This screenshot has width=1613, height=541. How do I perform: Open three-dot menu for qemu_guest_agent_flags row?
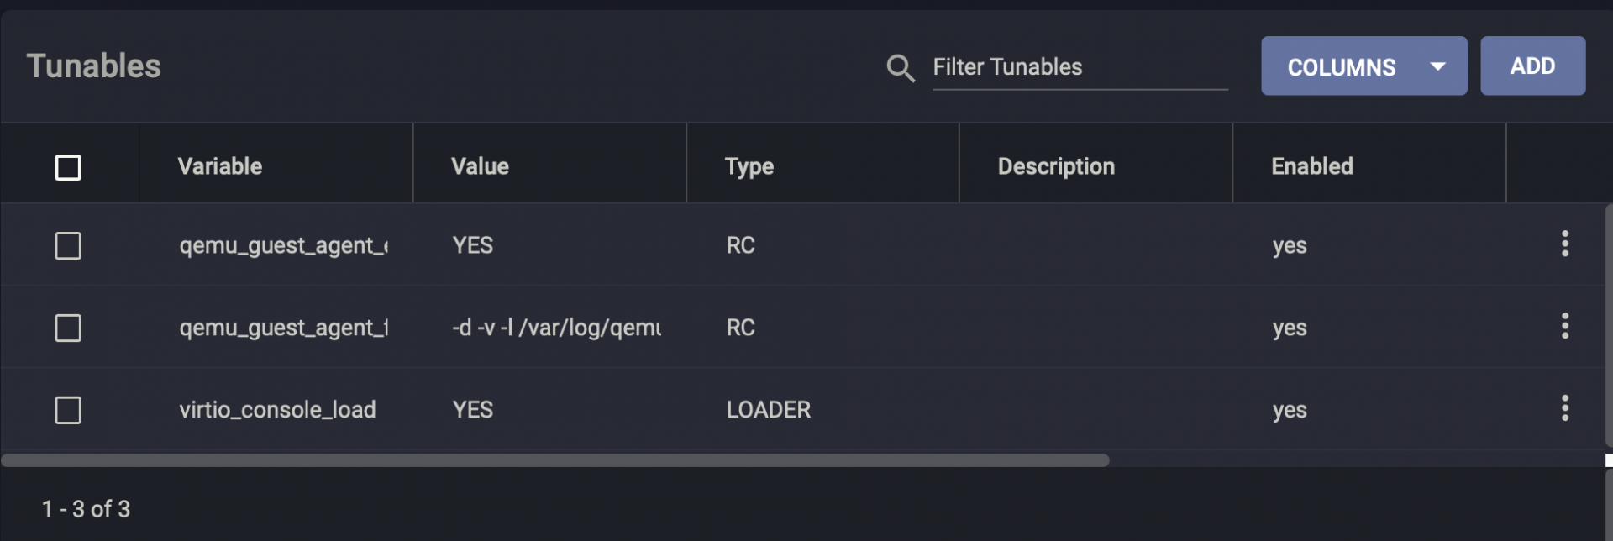(x=1564, y=326)
